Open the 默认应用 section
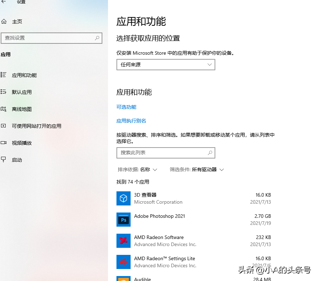 tap(22, 92)
